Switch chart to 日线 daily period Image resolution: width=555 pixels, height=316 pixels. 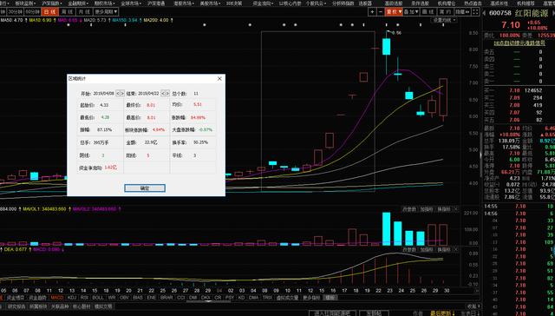coord(49,11)
